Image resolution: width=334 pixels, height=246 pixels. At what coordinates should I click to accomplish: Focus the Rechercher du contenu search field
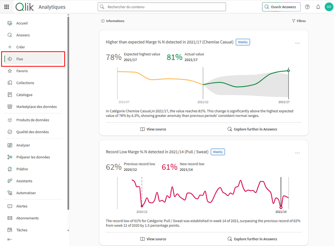click(x=162, y=7)
